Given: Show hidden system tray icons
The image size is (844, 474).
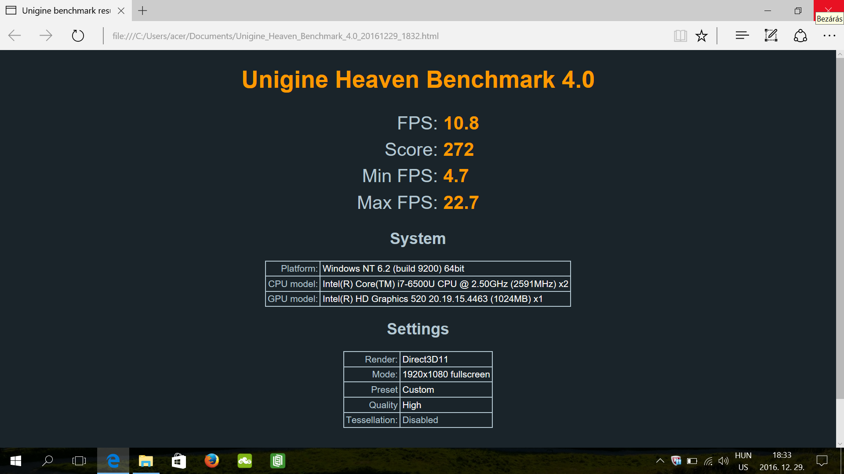Looking at the screenshot, I should pyautogui.click(x=660, y=461).
